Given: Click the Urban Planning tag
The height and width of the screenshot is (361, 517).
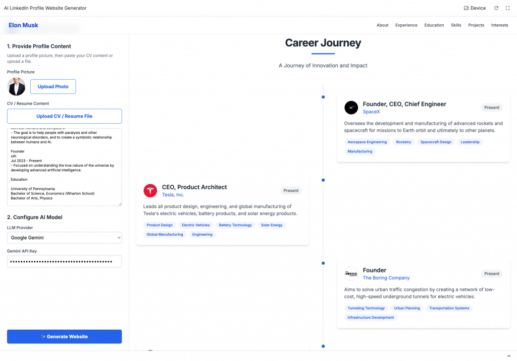Looking at the screenshot, I should click(407, 308).
